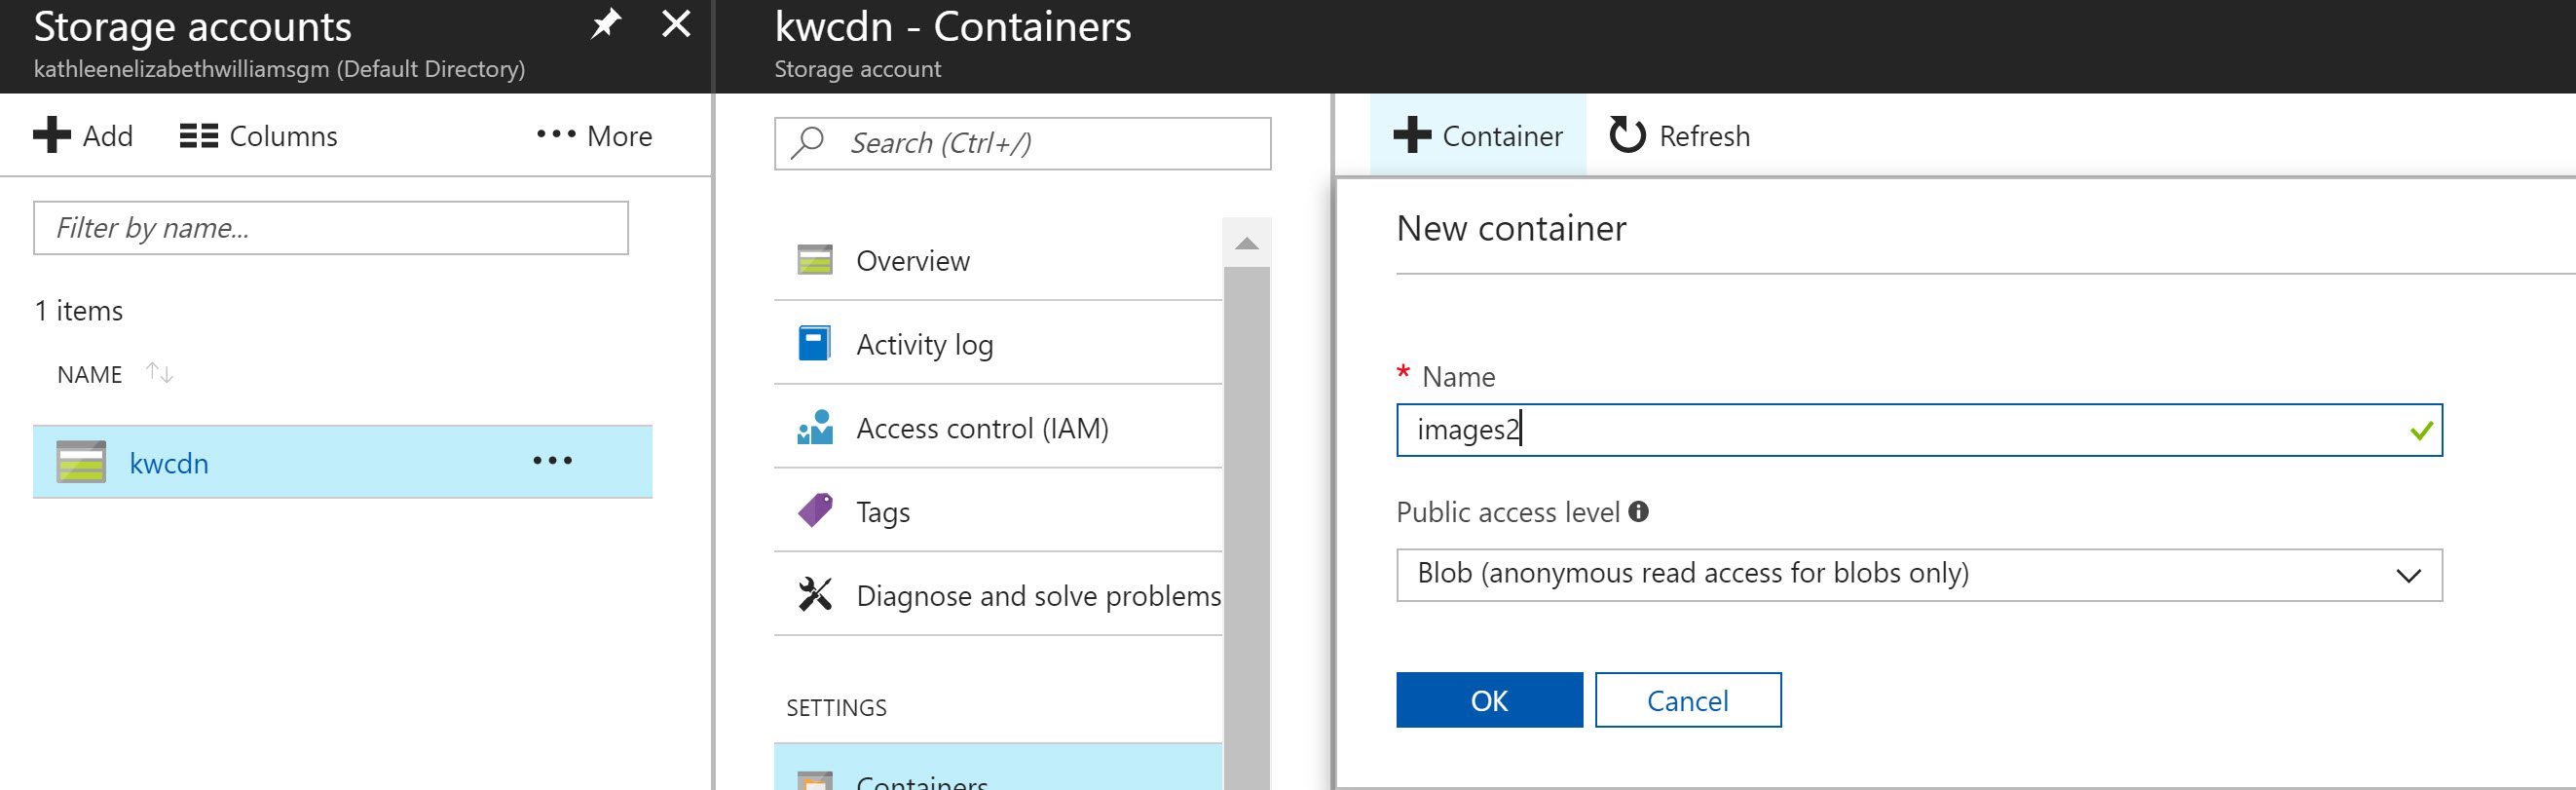Open the Tags menu item
Viewport: 2576px width, 790px height.
(998, 512)
